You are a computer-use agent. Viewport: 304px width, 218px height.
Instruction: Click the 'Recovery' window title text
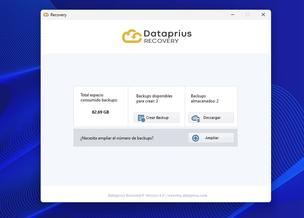point(58,15)
